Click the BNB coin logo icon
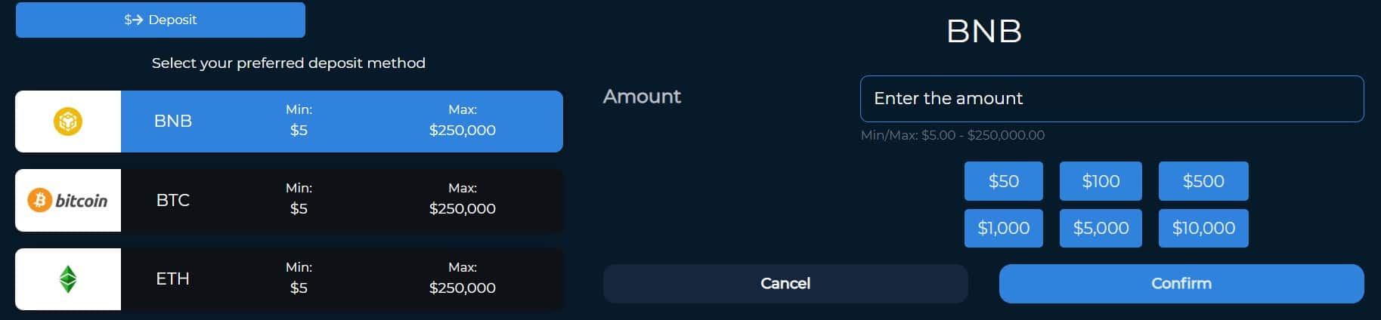The height and width of the screenshot is (320, 1381). 68,122
